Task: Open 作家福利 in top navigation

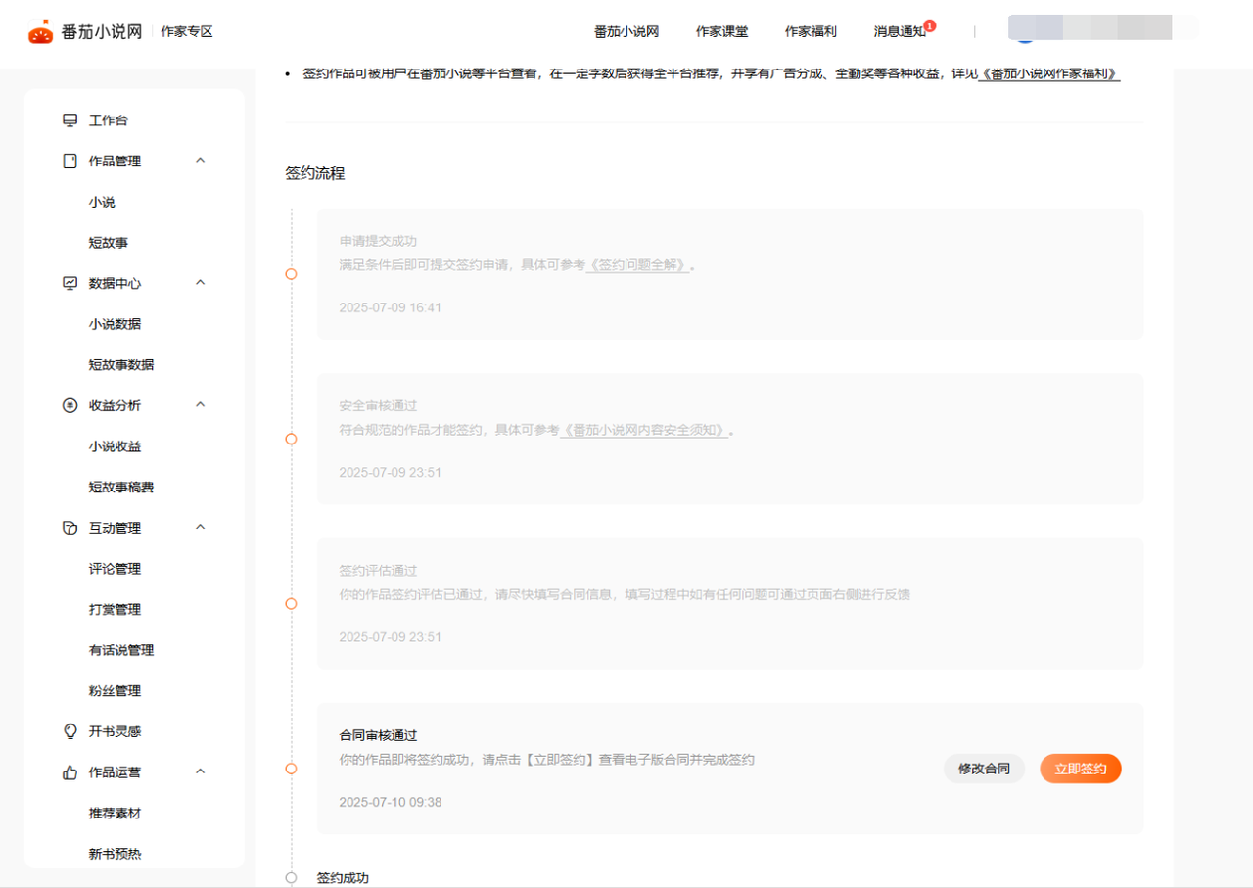Action: pyautogui.click(x=811, y=32)
